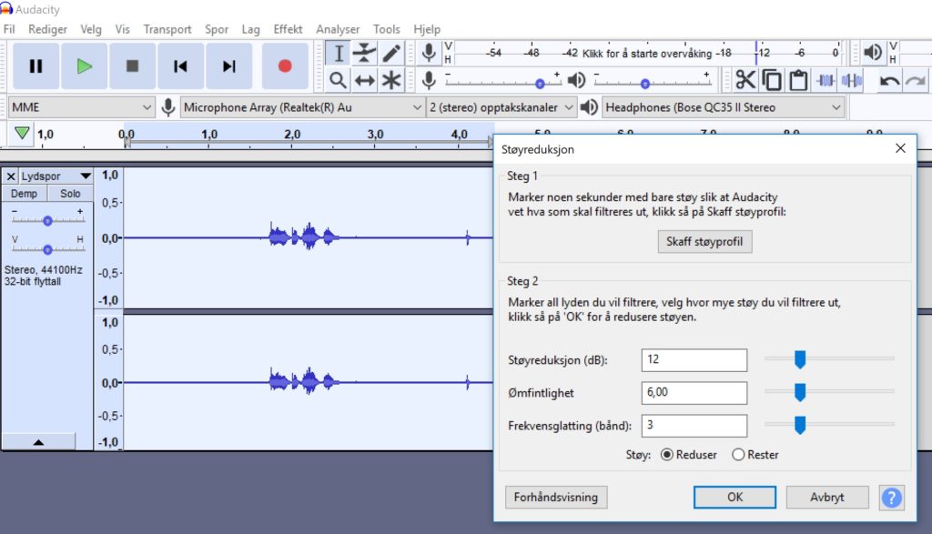This screenshot has height=534, width=932.
Task: Click the Skaff støyprofil button
Action: pyautogui.click(x=704, y=241)
